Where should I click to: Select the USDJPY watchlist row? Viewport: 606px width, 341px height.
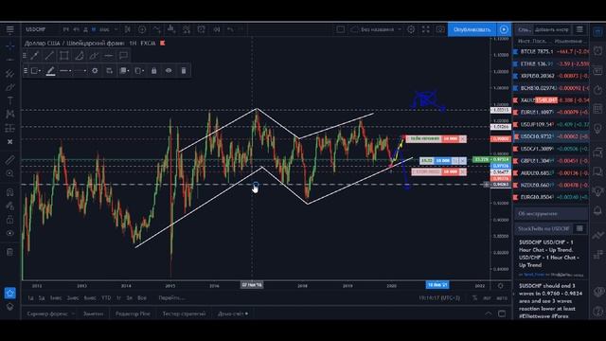click(551, 124)
